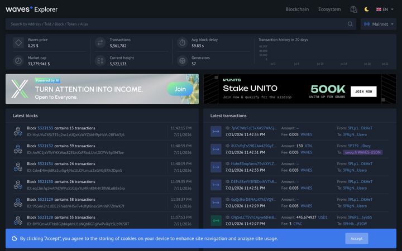The image size is (402, 251).
Task: Open transaction ID DEFs5EeVV3ffBDoiNV7h8
Action: (x=254, y=182)
